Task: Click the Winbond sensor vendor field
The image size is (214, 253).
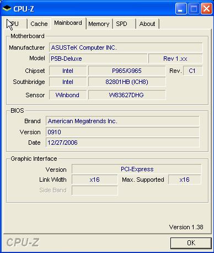Action: 68,95
